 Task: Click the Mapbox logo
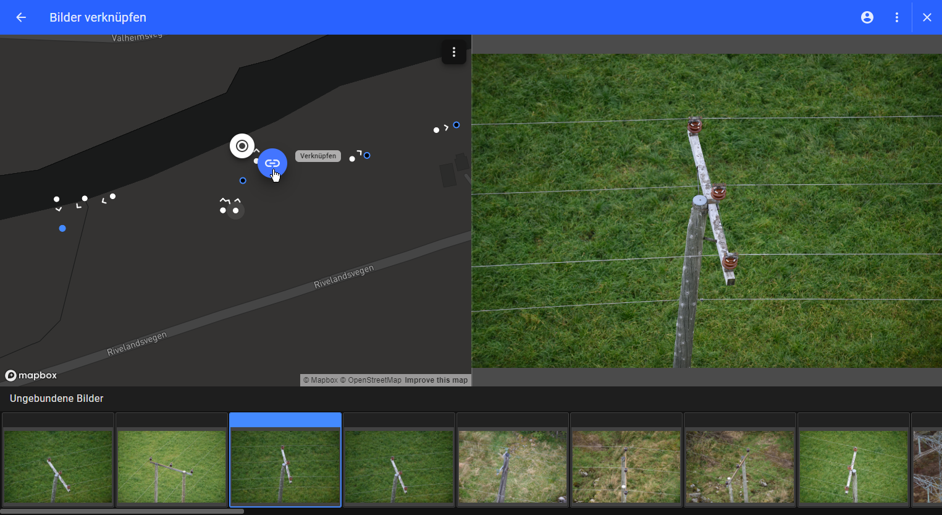31,375
